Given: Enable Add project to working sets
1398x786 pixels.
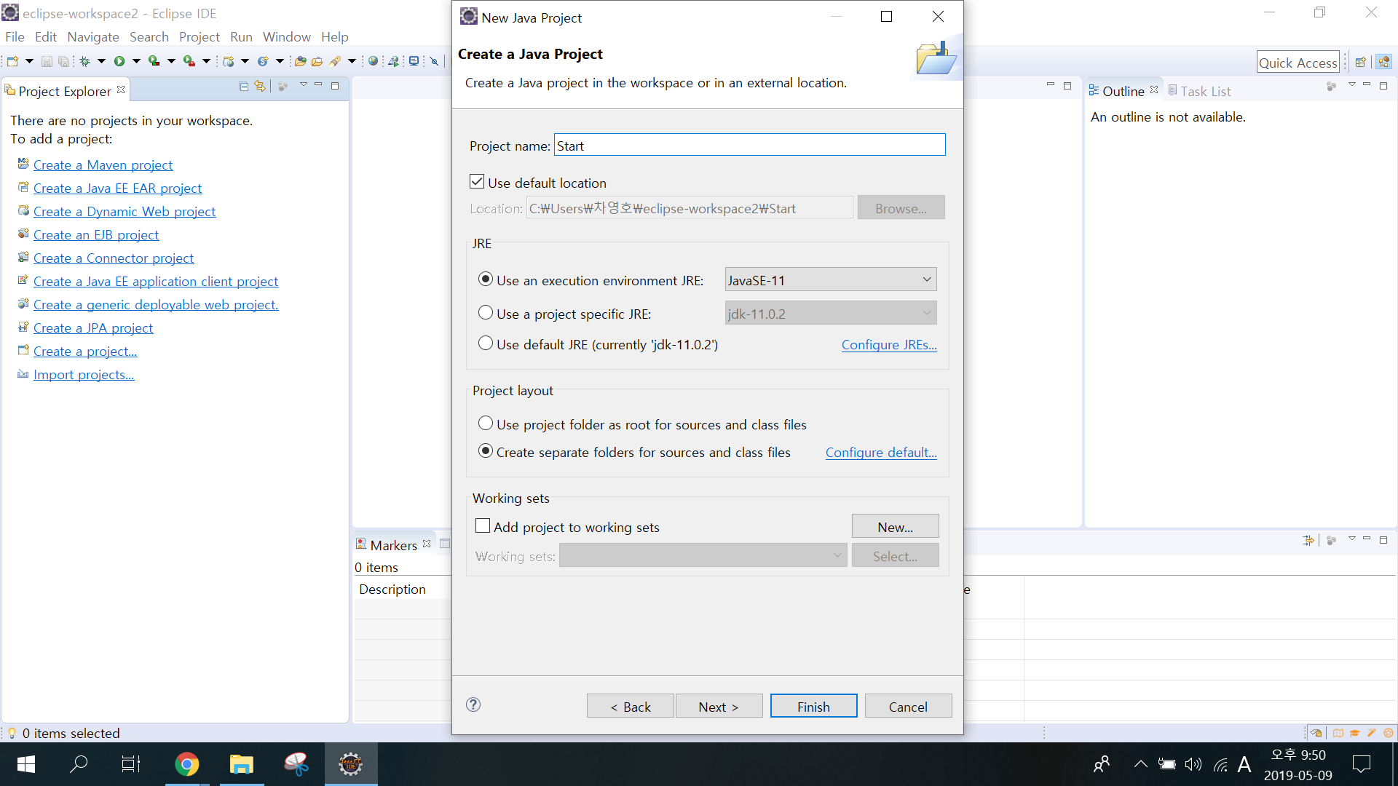Looking at the screenshot, I should point(483,526).
